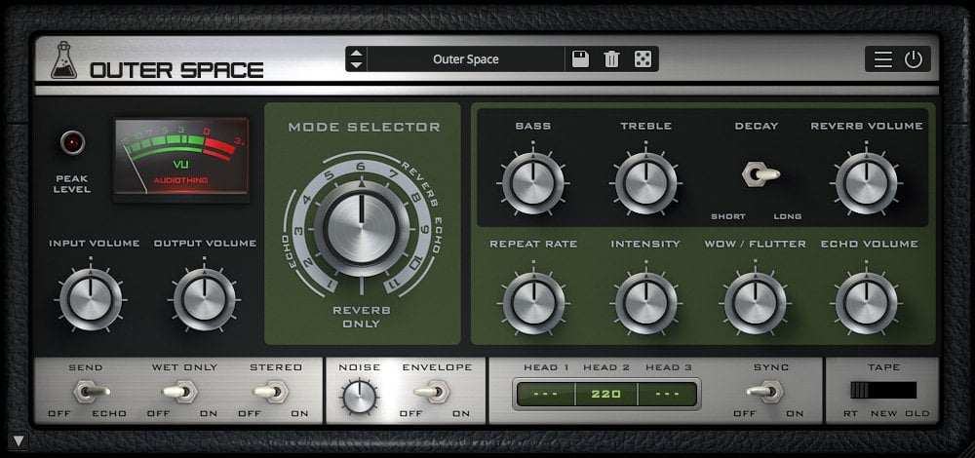The width and height of the screenshot is (975, 458).
Task: Step presets with the up/down arrows
Action: 356,59
